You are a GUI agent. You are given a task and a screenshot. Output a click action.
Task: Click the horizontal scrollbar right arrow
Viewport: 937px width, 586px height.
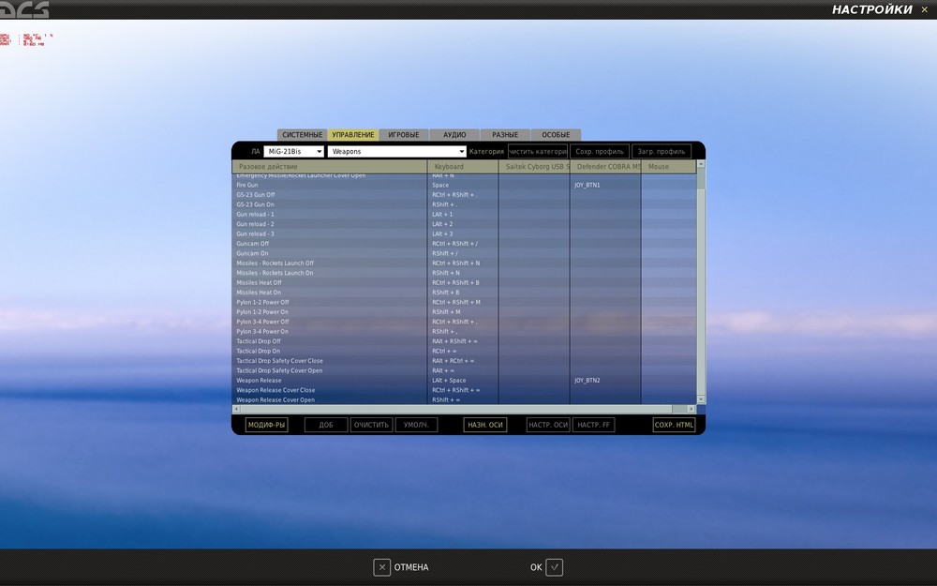(692, 409)
